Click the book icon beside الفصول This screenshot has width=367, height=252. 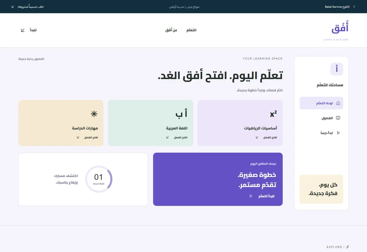coord(338,118)
